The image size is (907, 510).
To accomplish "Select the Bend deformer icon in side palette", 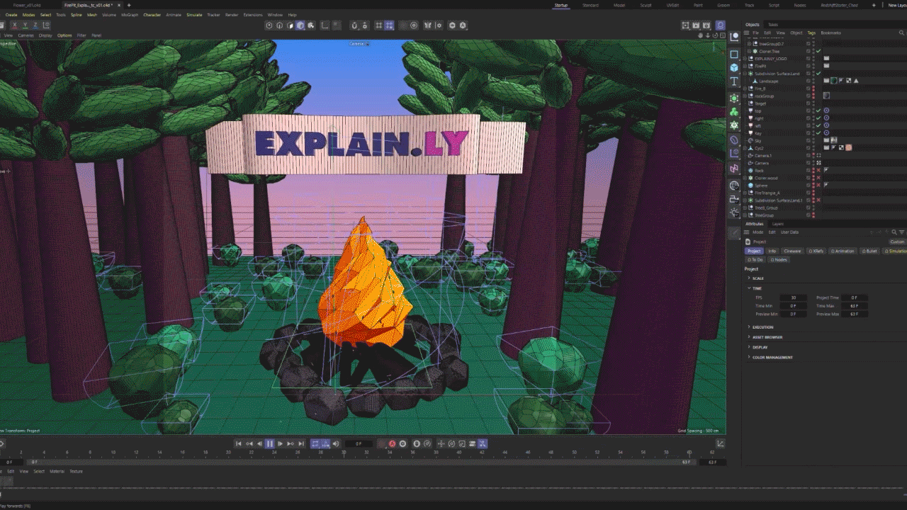I will [x=734, y=140].
